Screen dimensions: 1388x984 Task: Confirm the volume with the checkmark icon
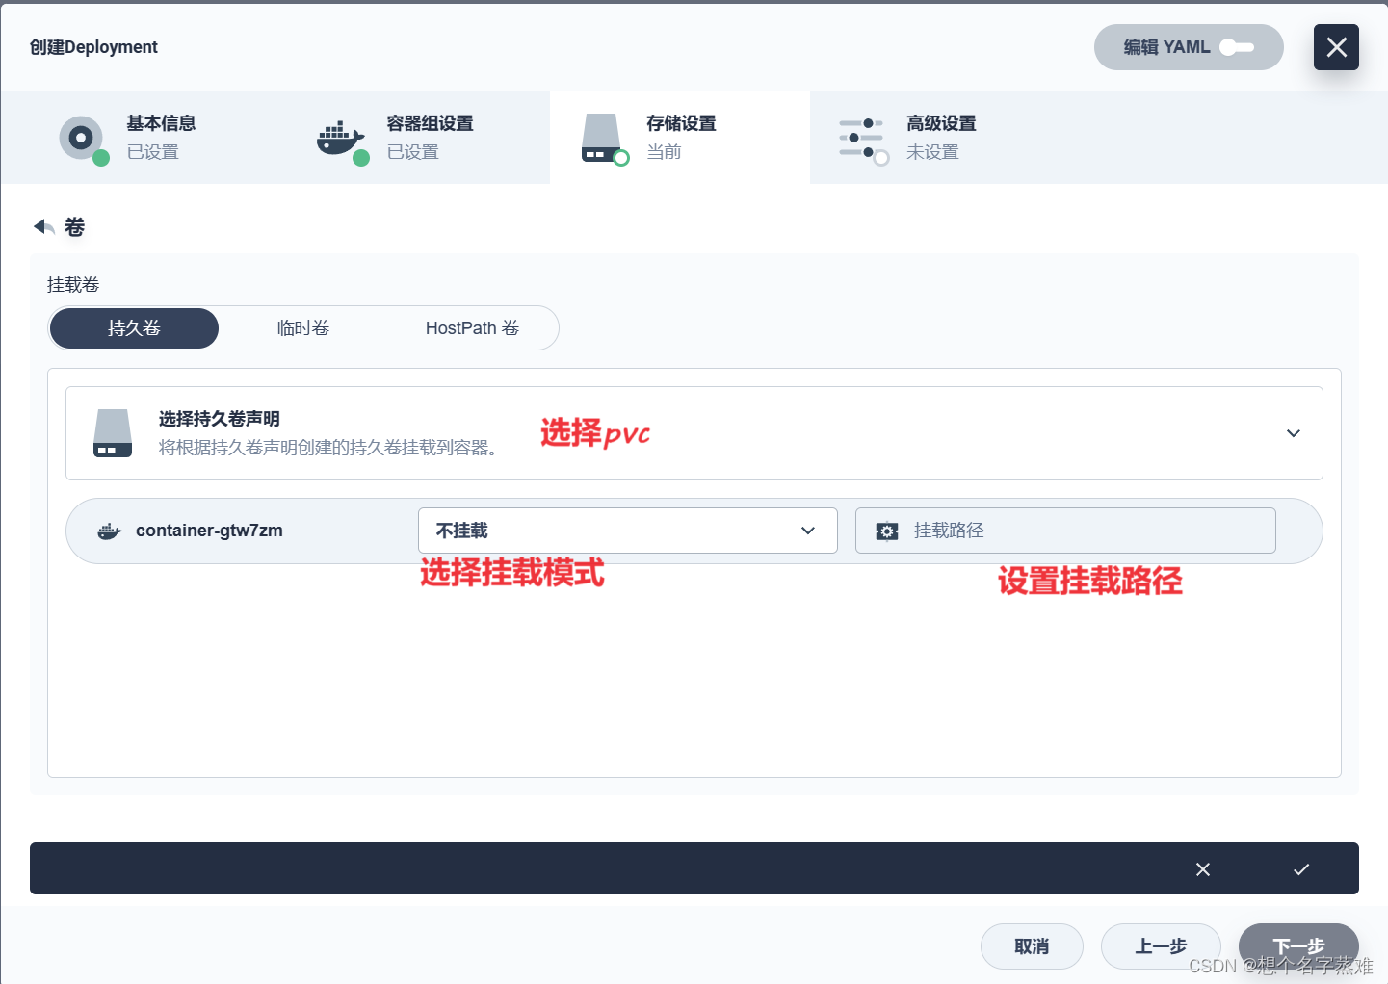pos(1301,869)
